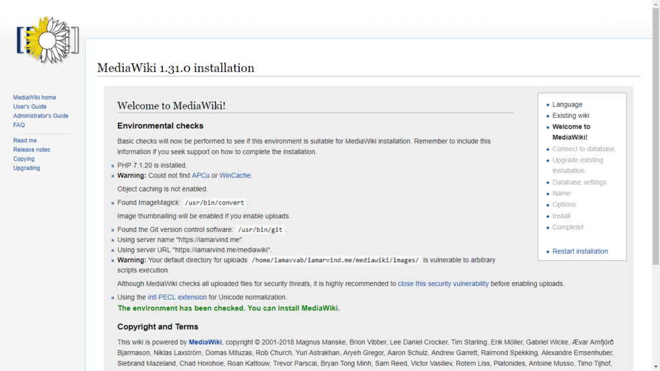Open the Copying sidebar link

[24, 159]
